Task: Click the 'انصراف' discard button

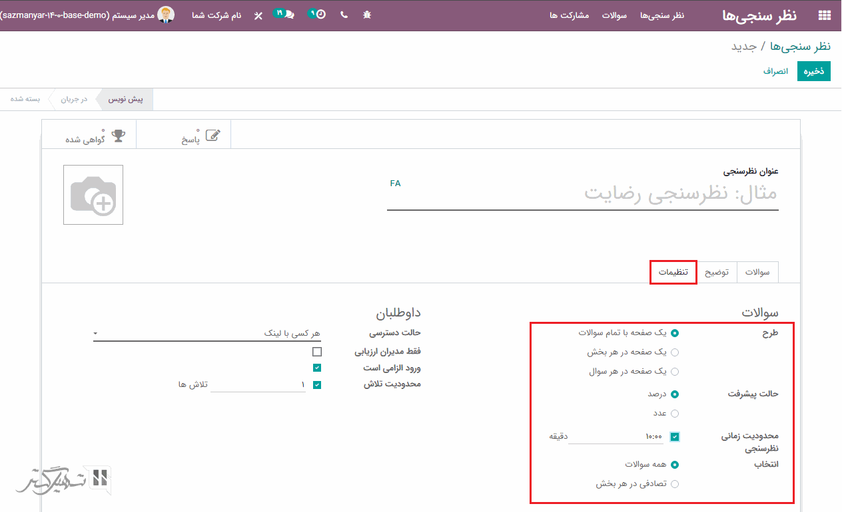Action: click(775, 71)
